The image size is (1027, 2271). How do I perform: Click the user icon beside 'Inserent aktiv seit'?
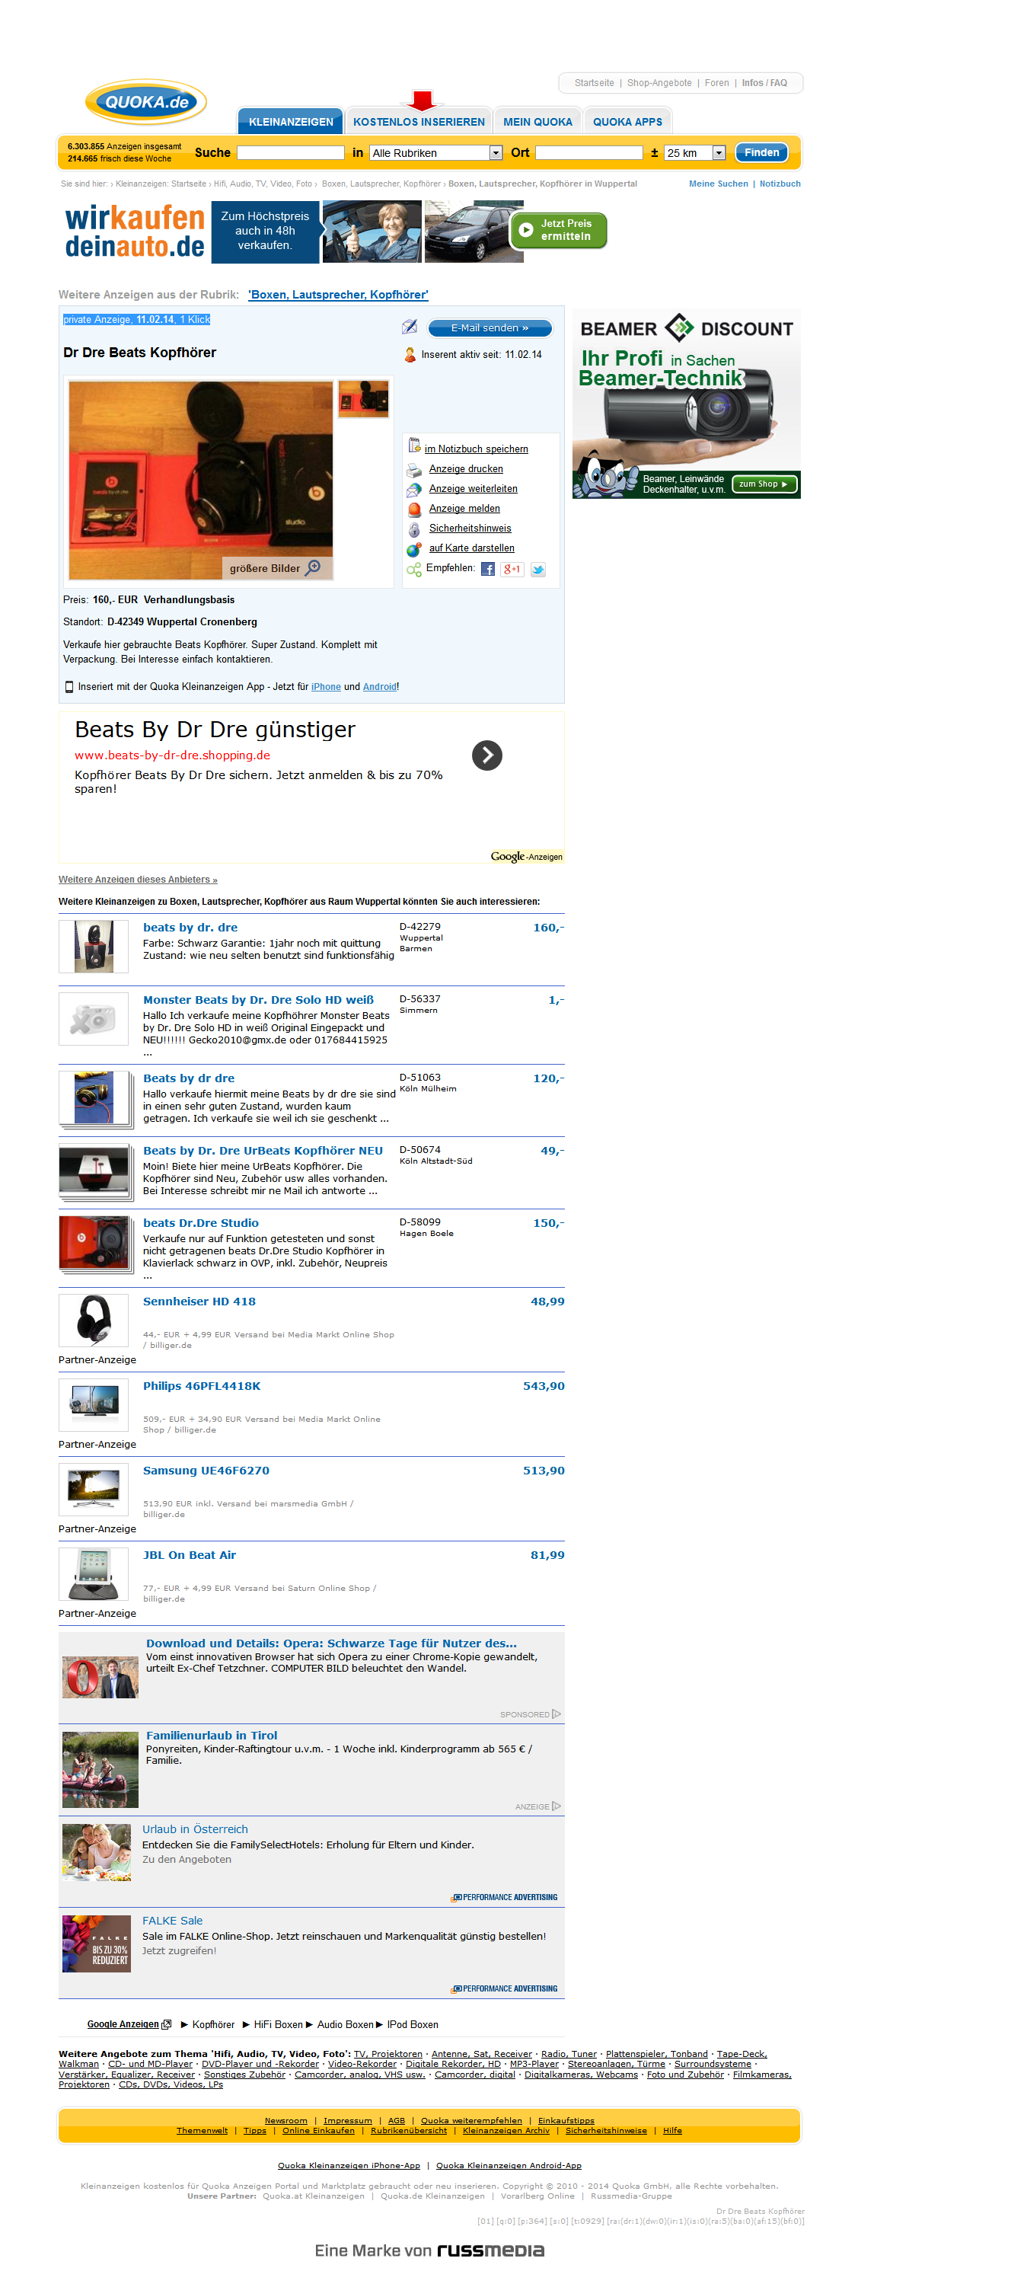point(410,354)
